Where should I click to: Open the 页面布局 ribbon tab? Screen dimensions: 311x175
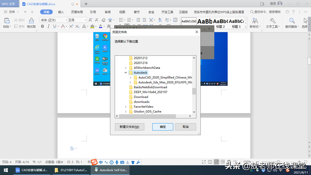tap(77, 12)
